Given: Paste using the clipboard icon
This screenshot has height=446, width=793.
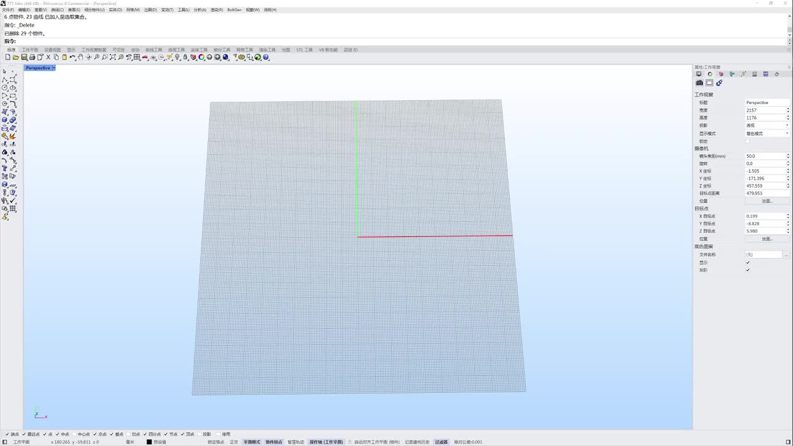Looking at the screenshot, I should [x=64, y=57].
